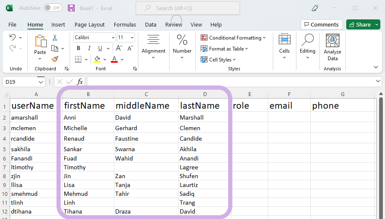The height and width of the screenshot is (219, 385).
Task: Toggle Italic formatting
Action: (x=89, y=48)
